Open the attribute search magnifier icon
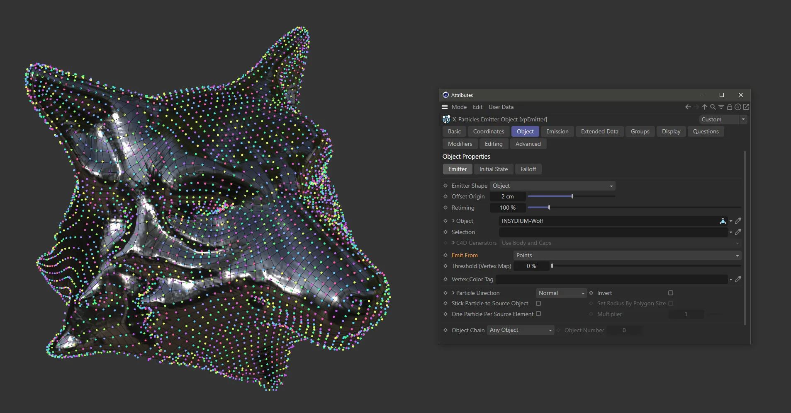The width and height of the screenshot is (791, 413). point(713,107)
